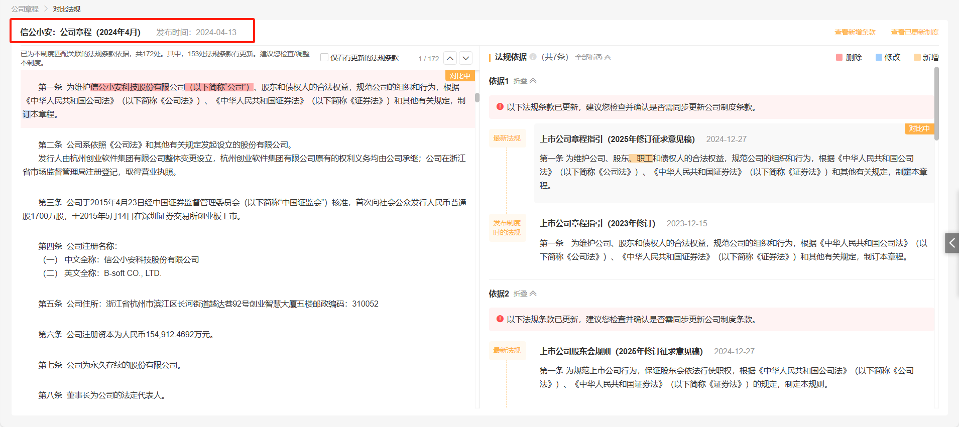
Task: Open the info icon beside 法规依据
Action: [x=533, y=57]
